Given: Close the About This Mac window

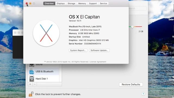Looking at the screenshot, I should (27, 4).
